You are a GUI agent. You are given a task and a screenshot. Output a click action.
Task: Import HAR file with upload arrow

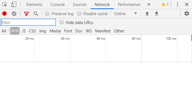(147, 13)
